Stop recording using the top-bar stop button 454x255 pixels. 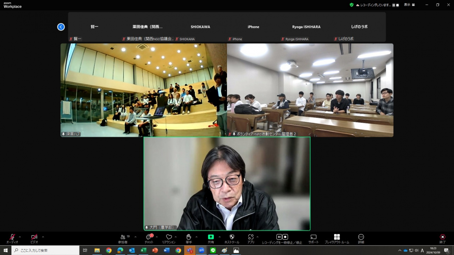point(398,5)
